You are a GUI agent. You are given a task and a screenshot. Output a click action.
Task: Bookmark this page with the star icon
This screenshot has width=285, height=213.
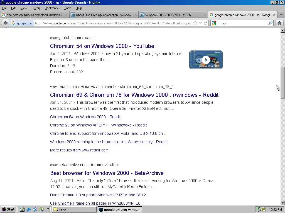click(x=195, y=23)
